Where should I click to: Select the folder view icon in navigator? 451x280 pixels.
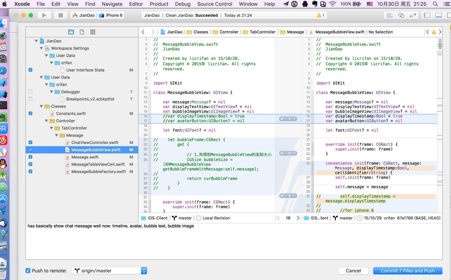click(71, 32)
